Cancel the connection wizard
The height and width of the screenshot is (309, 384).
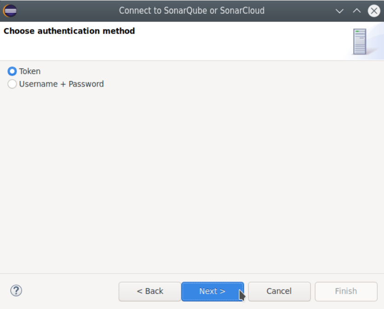(x=279, y=291)
